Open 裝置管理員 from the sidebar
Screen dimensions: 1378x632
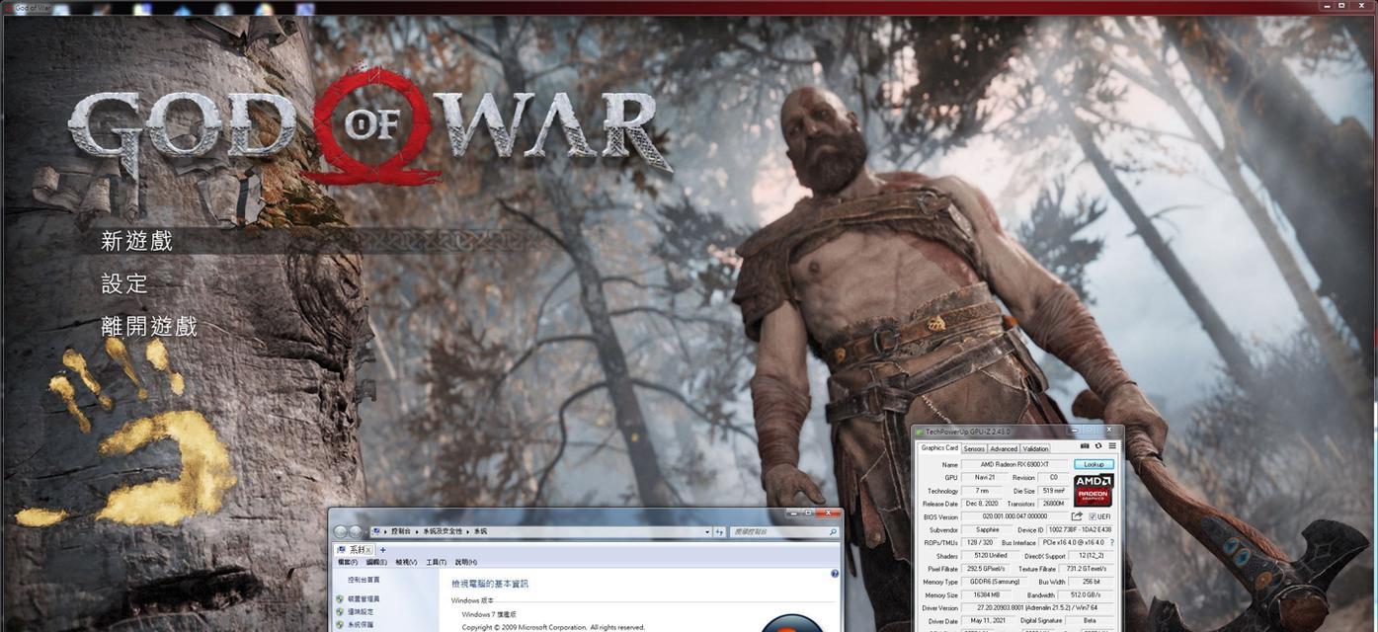point(364,599)
